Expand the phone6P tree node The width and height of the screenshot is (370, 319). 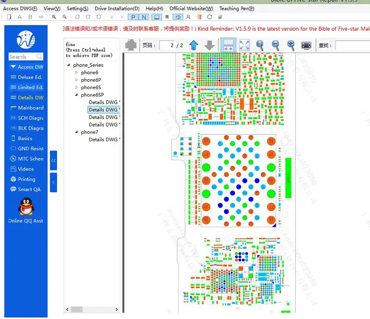coord(76,80)
